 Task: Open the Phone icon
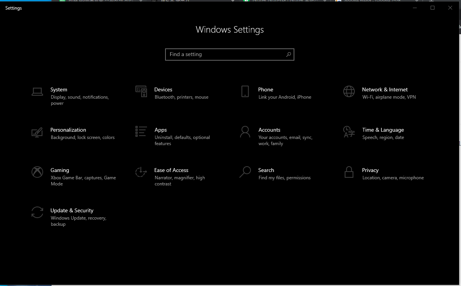point(245,91)
